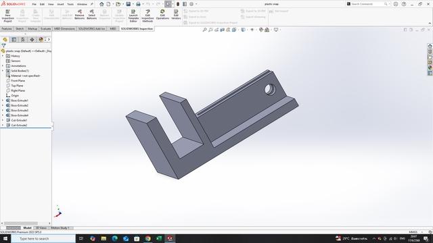Viewport: 433px width, 243px height.
Task: Create a new document via New icon
Action: click(x=108, y=4)
